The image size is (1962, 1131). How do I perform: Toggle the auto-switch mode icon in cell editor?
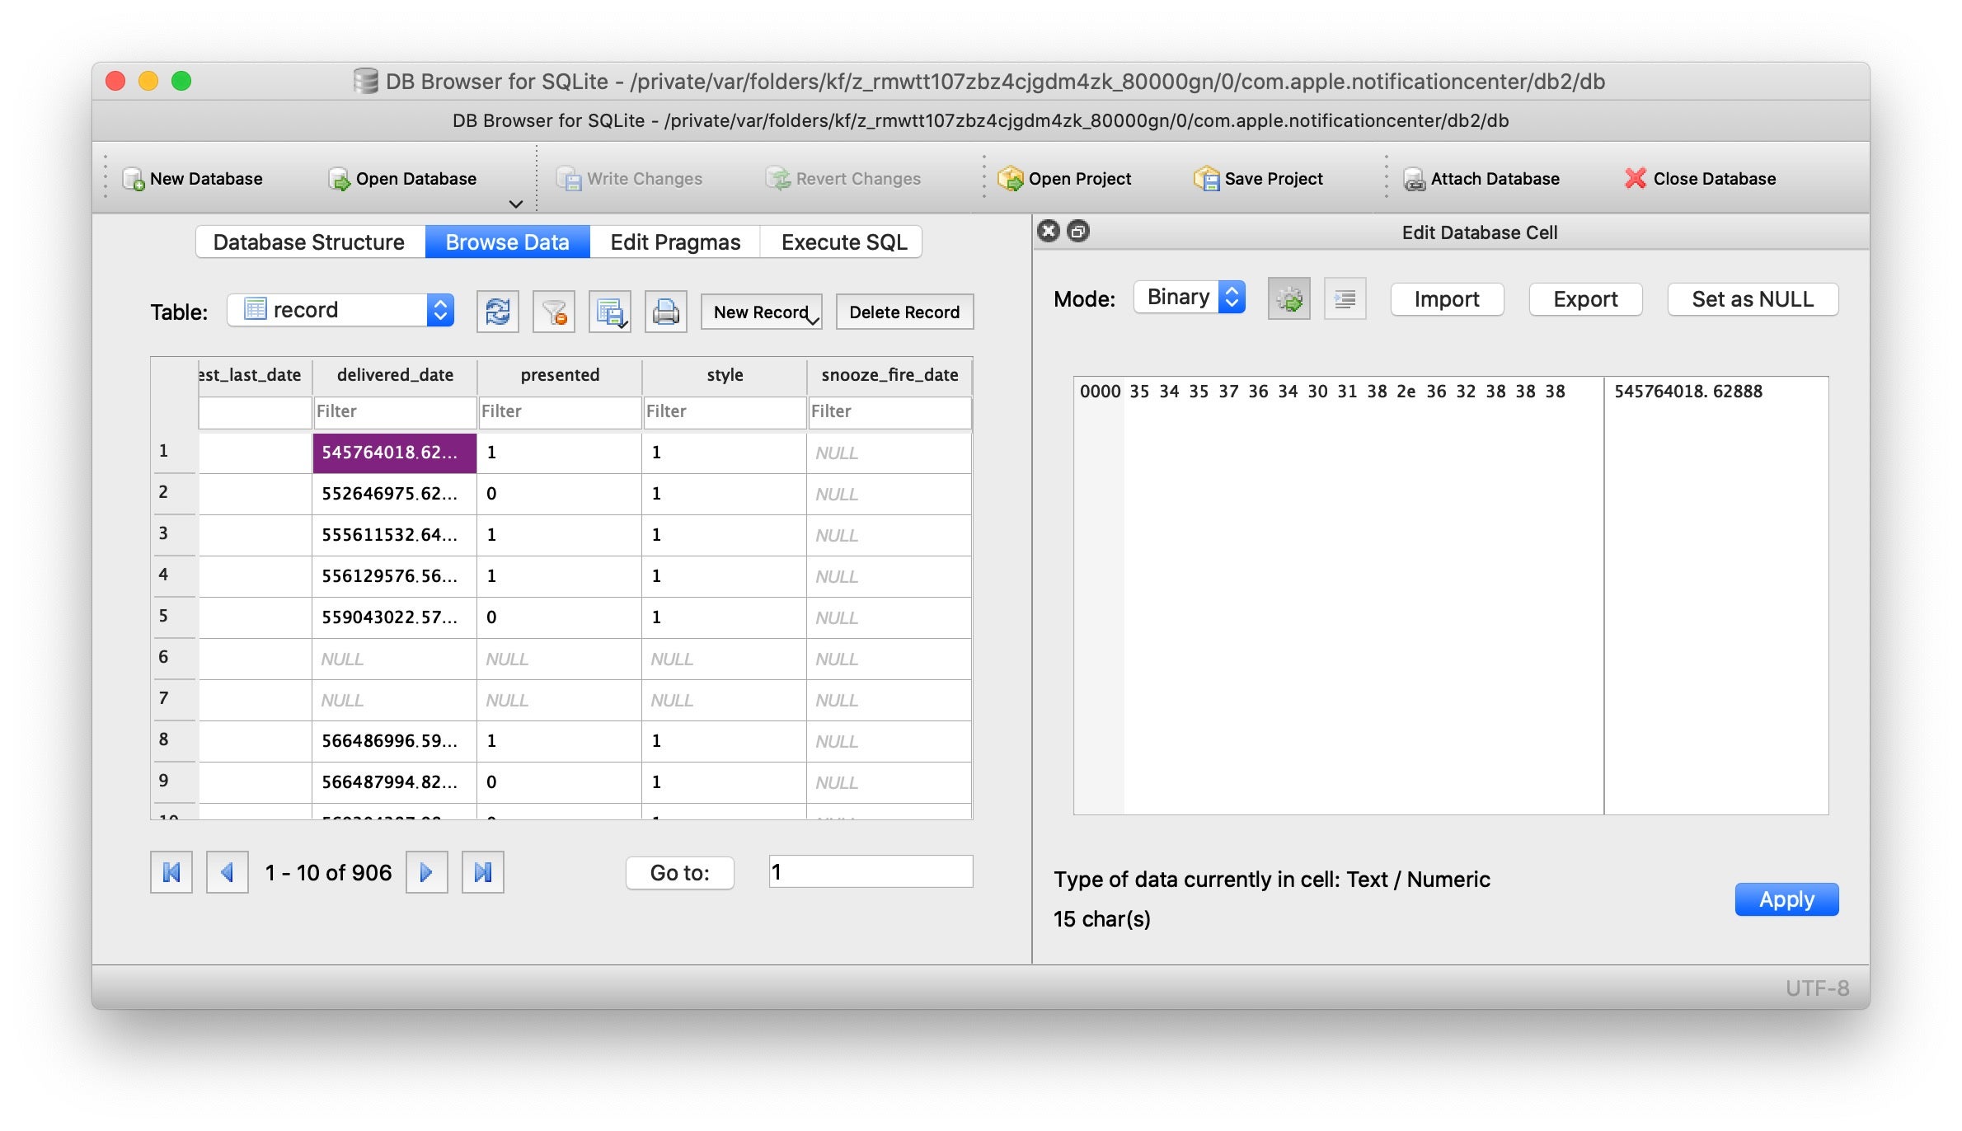point(1288,298)
